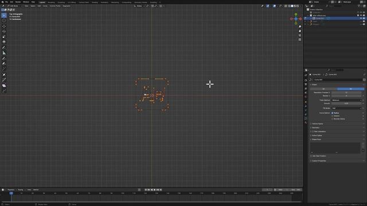Collapse the Shape Keys panel

[x=316, y=140]
